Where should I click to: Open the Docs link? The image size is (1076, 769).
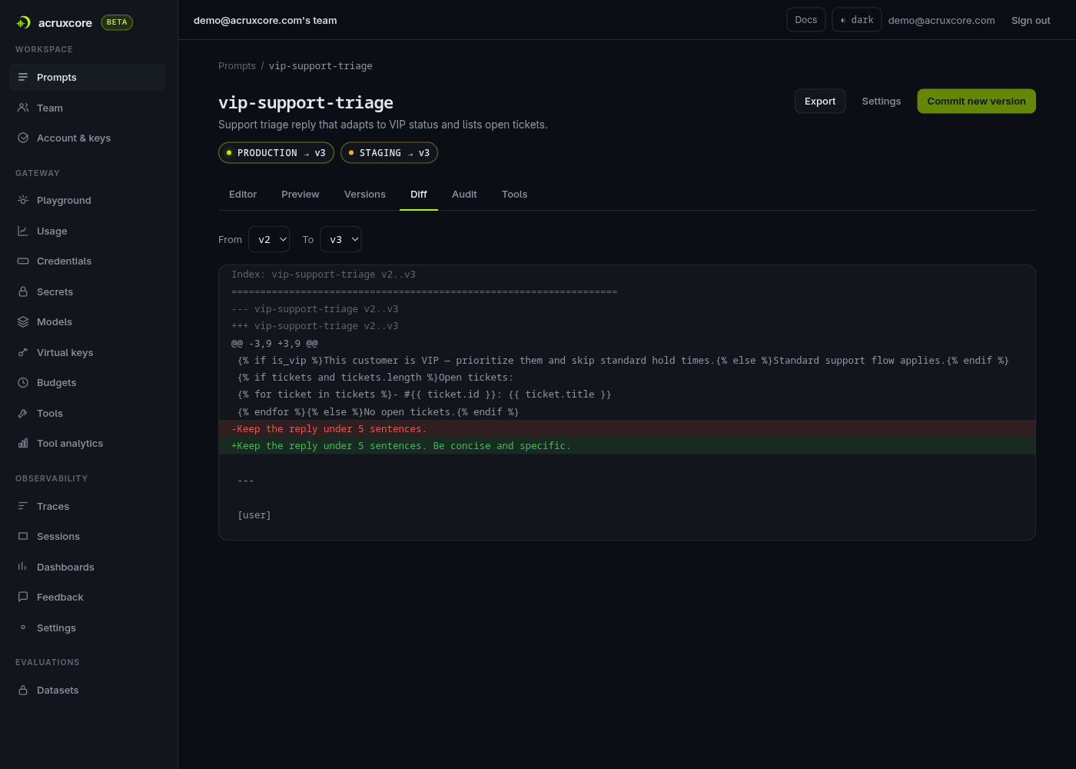click(806, 20)
